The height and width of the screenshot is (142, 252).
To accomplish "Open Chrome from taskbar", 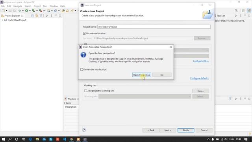I will coord(71,139).
